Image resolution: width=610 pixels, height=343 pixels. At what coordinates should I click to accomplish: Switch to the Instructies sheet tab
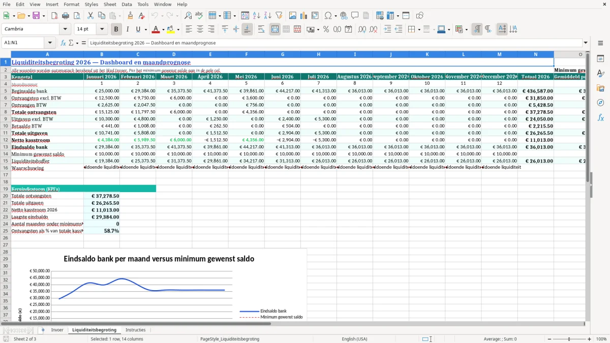pyautogui.click(x=136, y=330)
